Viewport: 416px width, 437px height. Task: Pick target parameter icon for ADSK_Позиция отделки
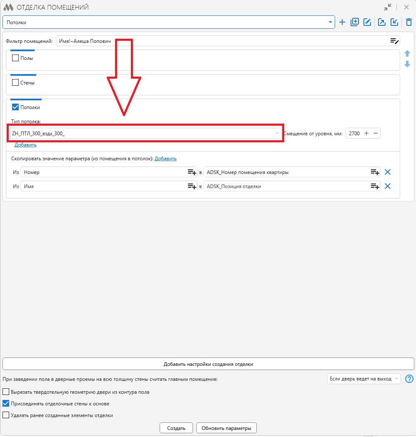375,186
